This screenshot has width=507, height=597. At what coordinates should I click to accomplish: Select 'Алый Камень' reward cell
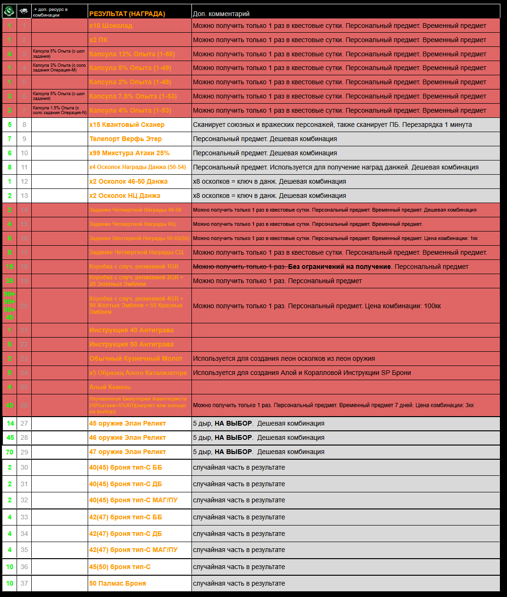point(110,387)
